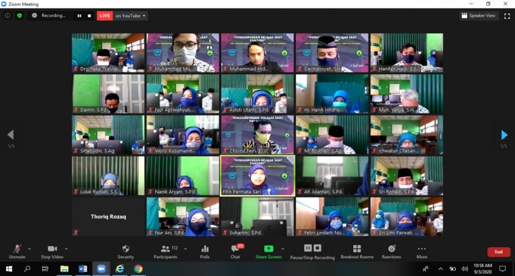Screen dimensions: 515x276
Task: Click the green Share Screen icon
Action: [x=269, y=251]
